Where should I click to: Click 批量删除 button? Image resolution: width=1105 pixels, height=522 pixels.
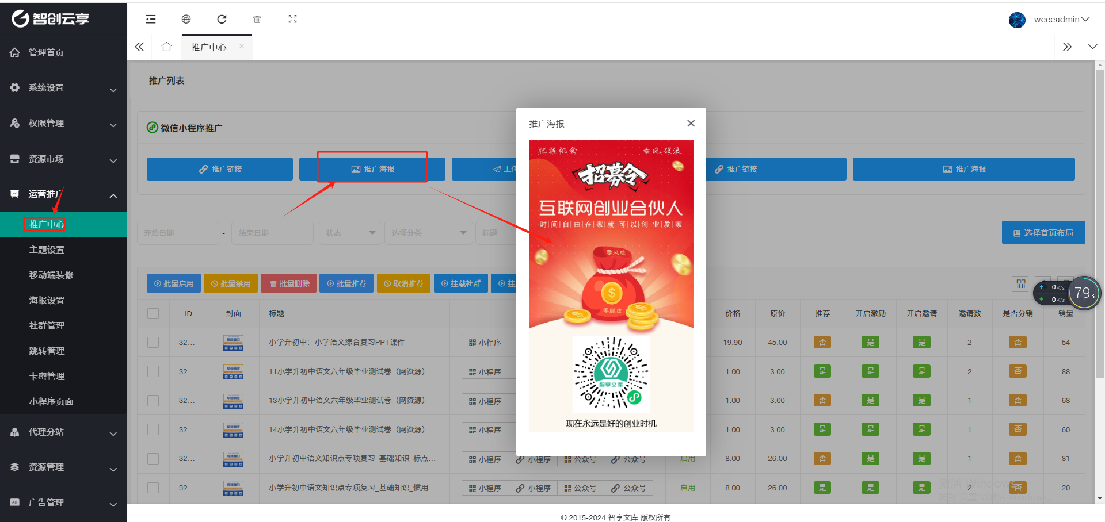[x=289, y=283]
